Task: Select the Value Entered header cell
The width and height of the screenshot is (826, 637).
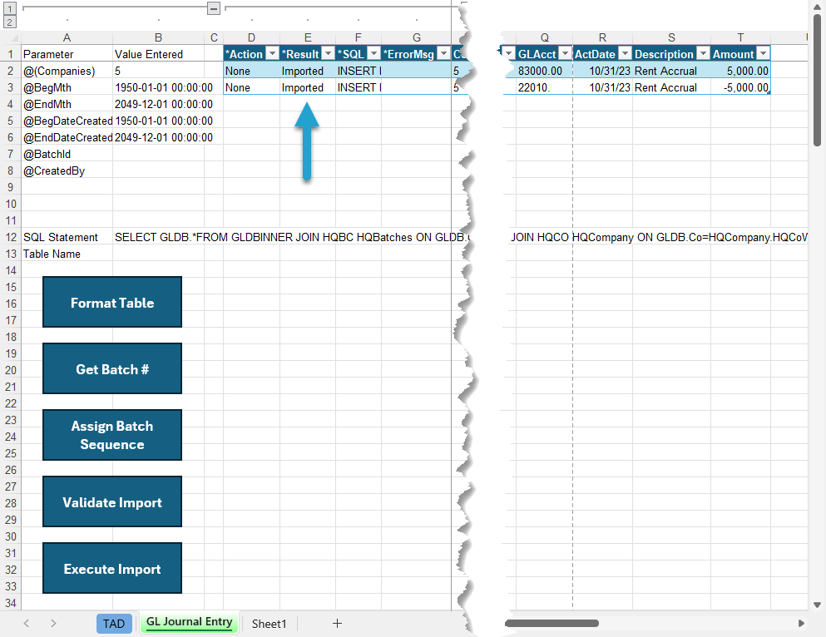Action: click(x=158, y=54)
